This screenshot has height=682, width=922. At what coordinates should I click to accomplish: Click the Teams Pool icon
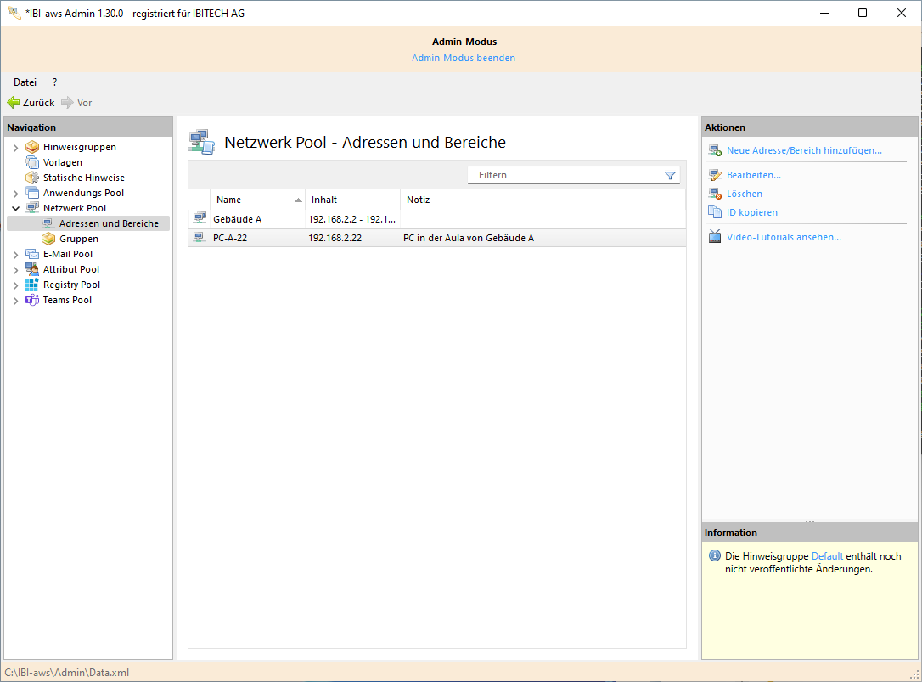[x=32, y=300]
